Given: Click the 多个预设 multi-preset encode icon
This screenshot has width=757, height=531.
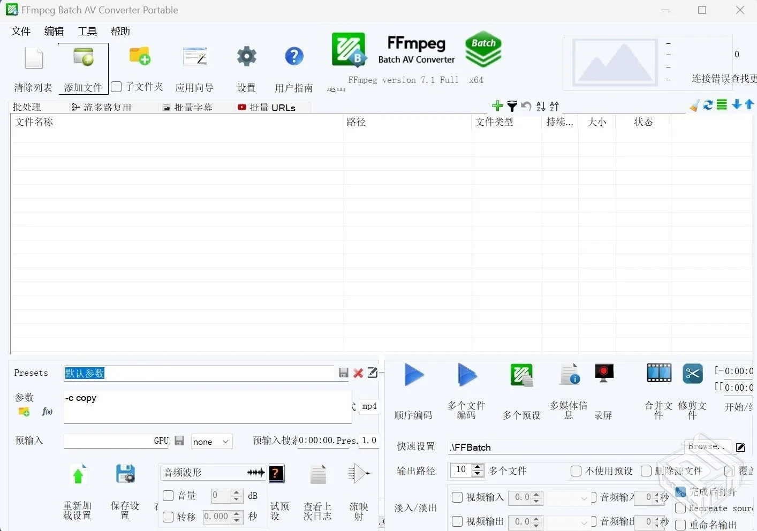Looking at the screenshot, I should 521,375.
